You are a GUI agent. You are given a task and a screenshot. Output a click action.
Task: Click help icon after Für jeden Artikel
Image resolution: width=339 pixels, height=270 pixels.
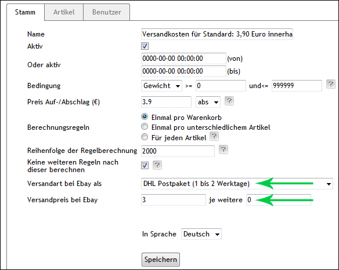coord(214,136)
